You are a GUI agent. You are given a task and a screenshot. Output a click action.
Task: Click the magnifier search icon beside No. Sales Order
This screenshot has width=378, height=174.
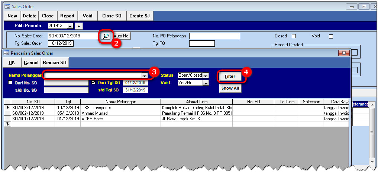click(106, 36)
